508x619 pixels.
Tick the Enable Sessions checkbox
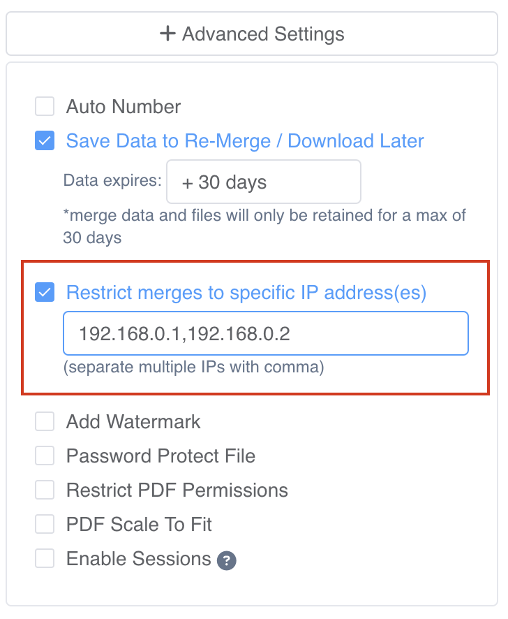click(x=45, y=559)
